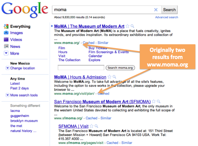The height and width of the screenshot is (146, 198).
Task: Click the Search moma.org button
Action: (120, 68)
